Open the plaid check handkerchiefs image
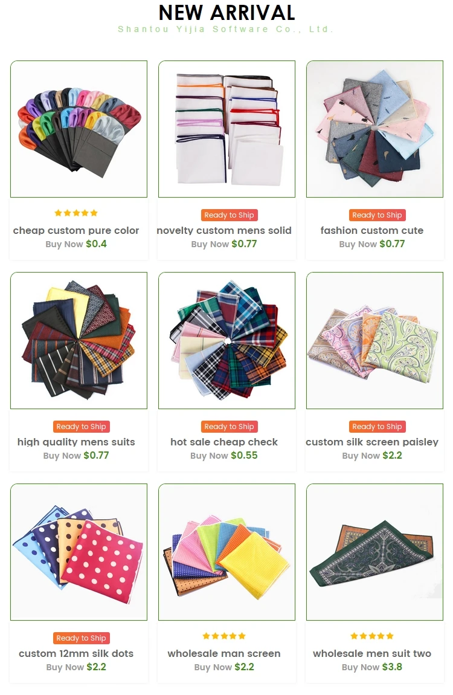Viewport: 453px width, 695px height. 226,340
